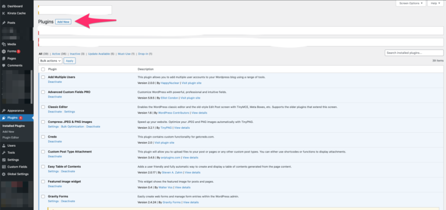Screen dimensions: 446x210
Task: Check the Credo plugin checkbox
Action: 43,137
